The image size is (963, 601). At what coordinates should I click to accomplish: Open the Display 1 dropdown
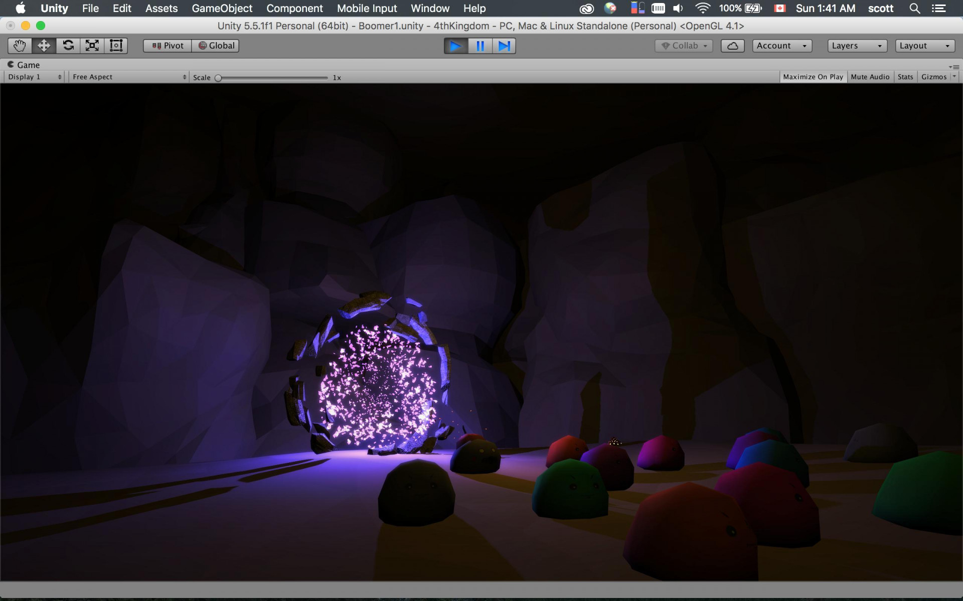[35, 77]
